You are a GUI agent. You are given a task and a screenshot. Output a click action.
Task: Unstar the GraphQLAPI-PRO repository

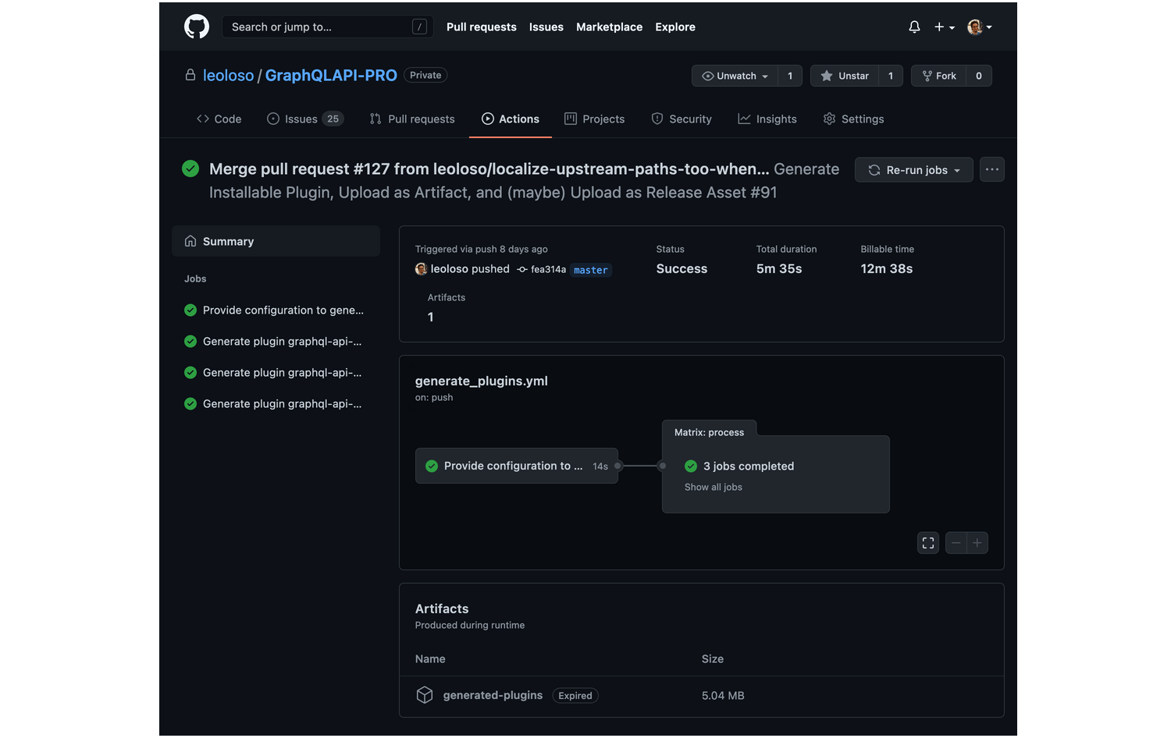(x=845, y=76)
